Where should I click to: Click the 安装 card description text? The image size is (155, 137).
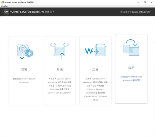24,80
